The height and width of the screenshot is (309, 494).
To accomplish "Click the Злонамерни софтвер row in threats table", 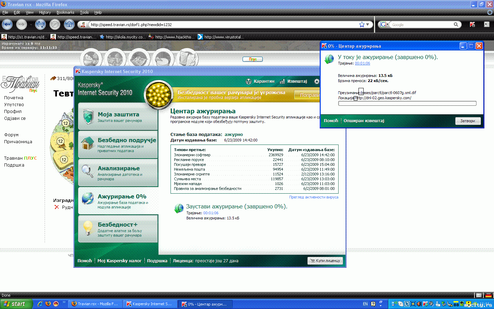I will click(254, 155).
